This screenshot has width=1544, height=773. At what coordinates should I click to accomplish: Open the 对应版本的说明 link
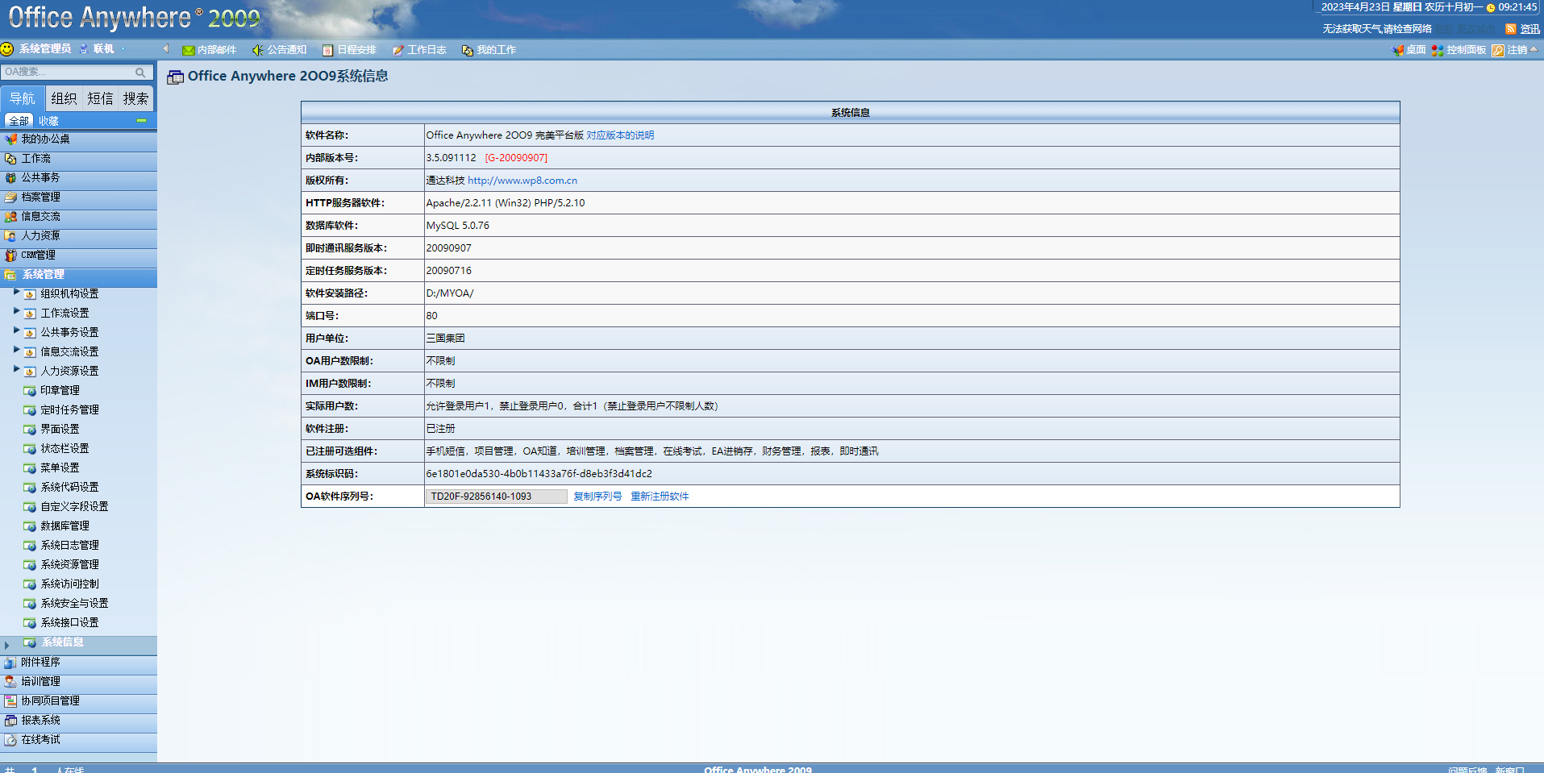point(620,135)
